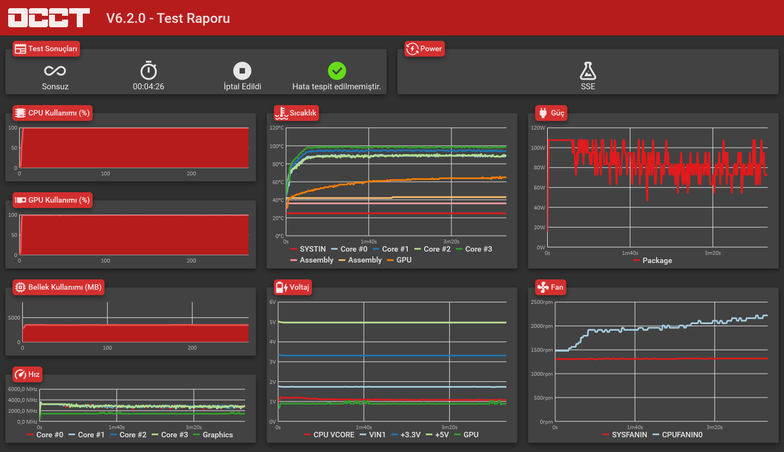Toggle Graphics series in Hız legend
Viewport: 784px width, 452px height.
[x=213, y=435]
